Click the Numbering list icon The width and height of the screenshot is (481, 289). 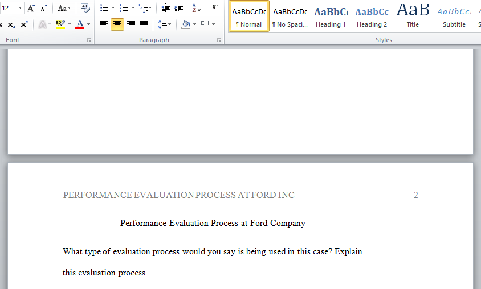[123, 8]
